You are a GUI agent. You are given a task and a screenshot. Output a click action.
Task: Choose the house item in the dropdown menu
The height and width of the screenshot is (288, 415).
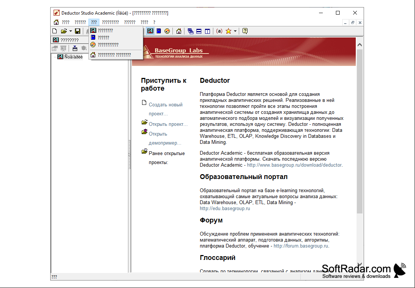pos(116,55)
